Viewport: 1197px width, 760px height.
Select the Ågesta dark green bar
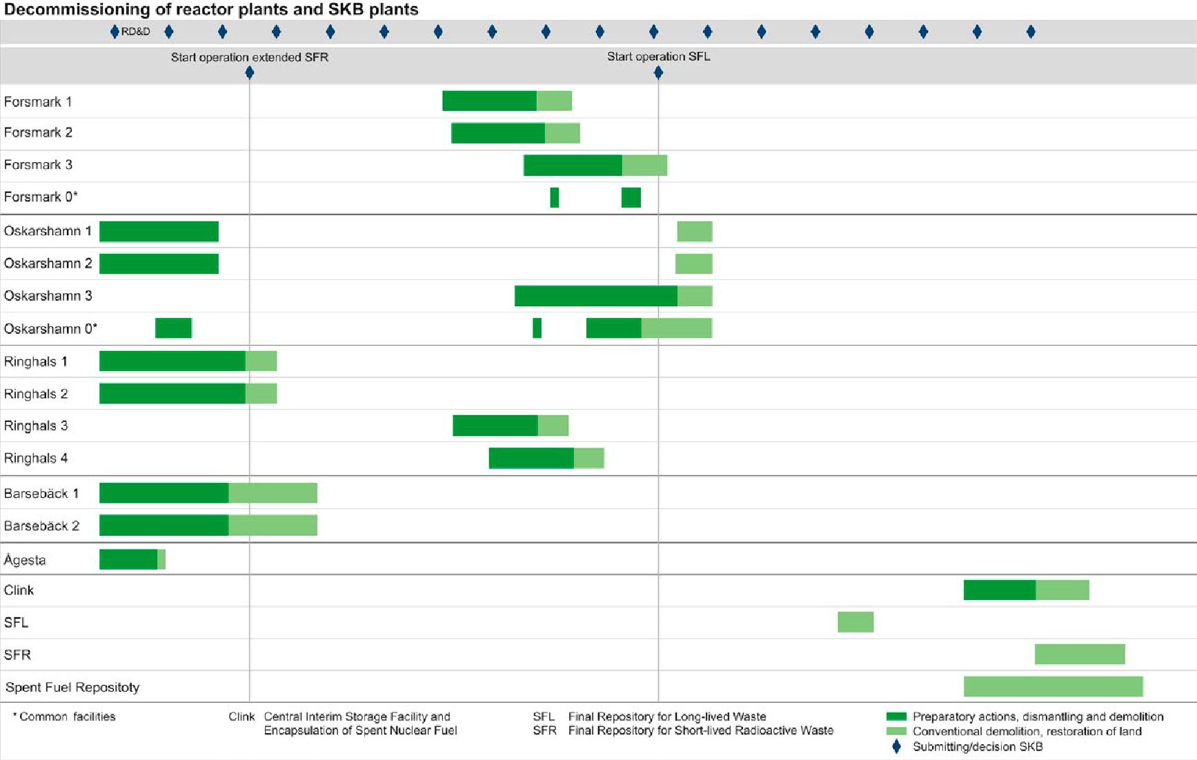[128, 559]
